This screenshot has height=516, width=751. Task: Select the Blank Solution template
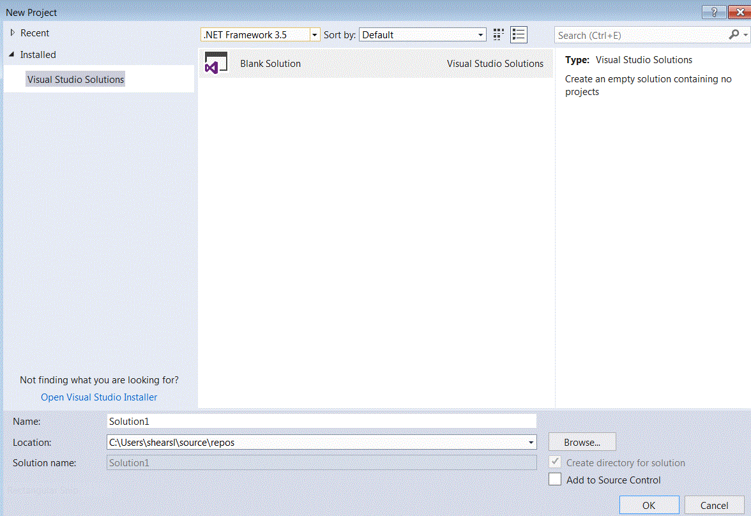pyautogui.click(x=375, y=63)
